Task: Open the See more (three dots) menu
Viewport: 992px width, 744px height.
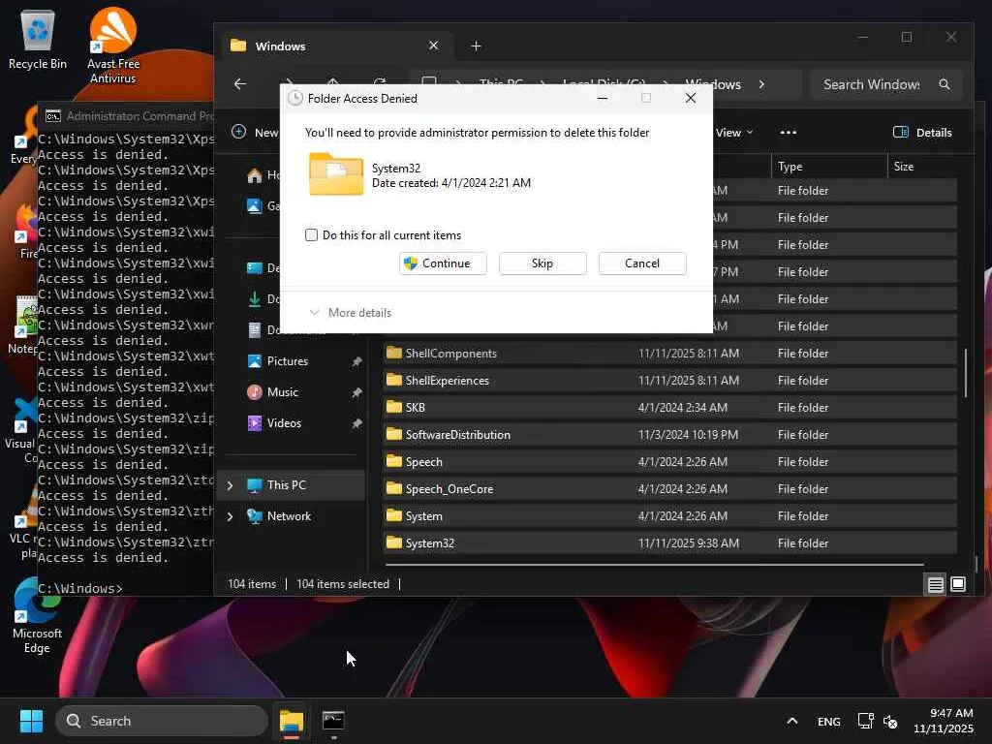Action: [789, 132]
